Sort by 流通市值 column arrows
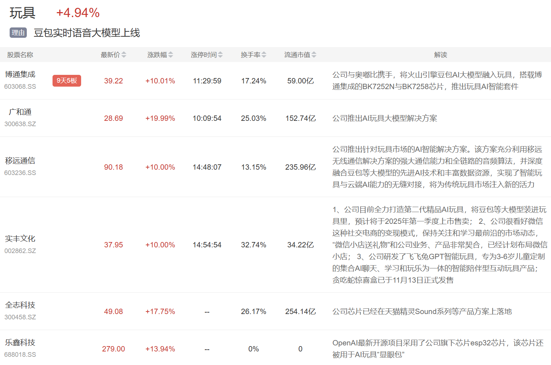Screen dimensions: 551x365 tap(314, 55)
